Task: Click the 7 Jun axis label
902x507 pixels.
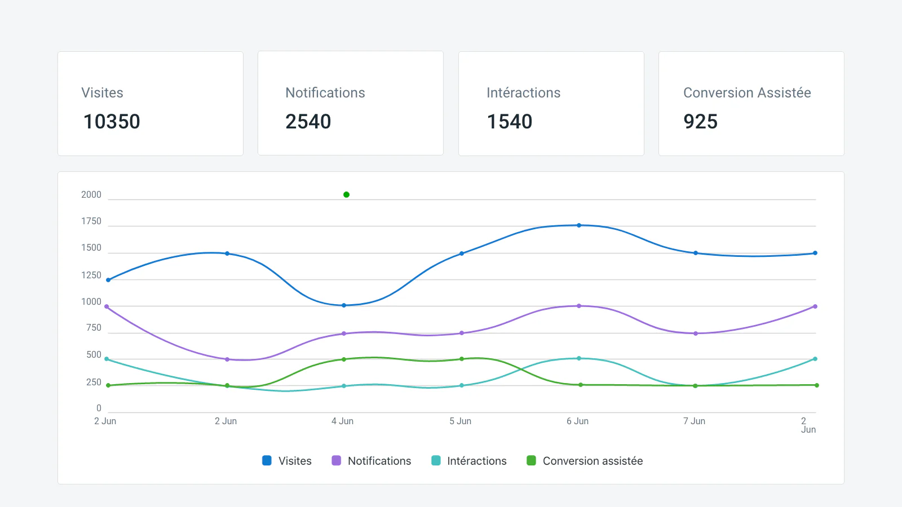Action: tap(695, 421)
